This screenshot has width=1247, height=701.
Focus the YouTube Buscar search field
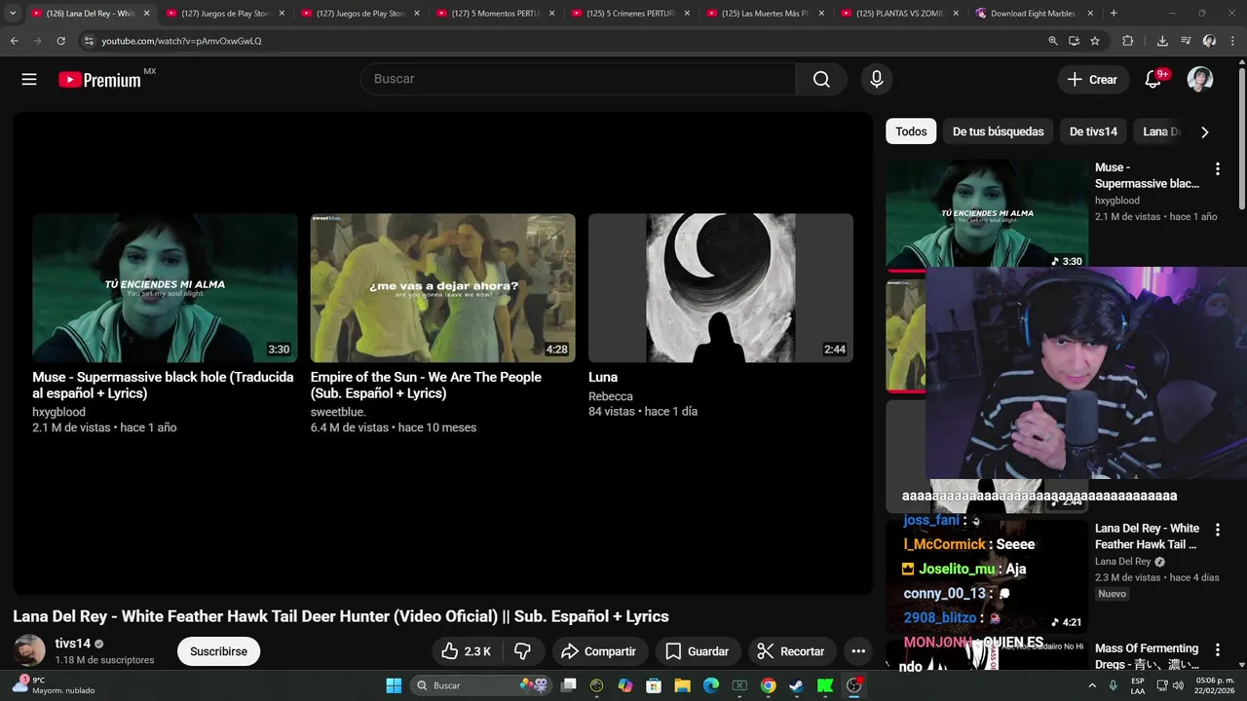579,79
